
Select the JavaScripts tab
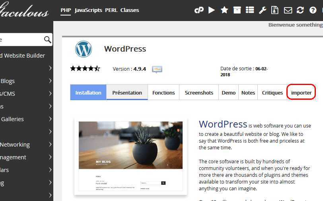(88, 10)
